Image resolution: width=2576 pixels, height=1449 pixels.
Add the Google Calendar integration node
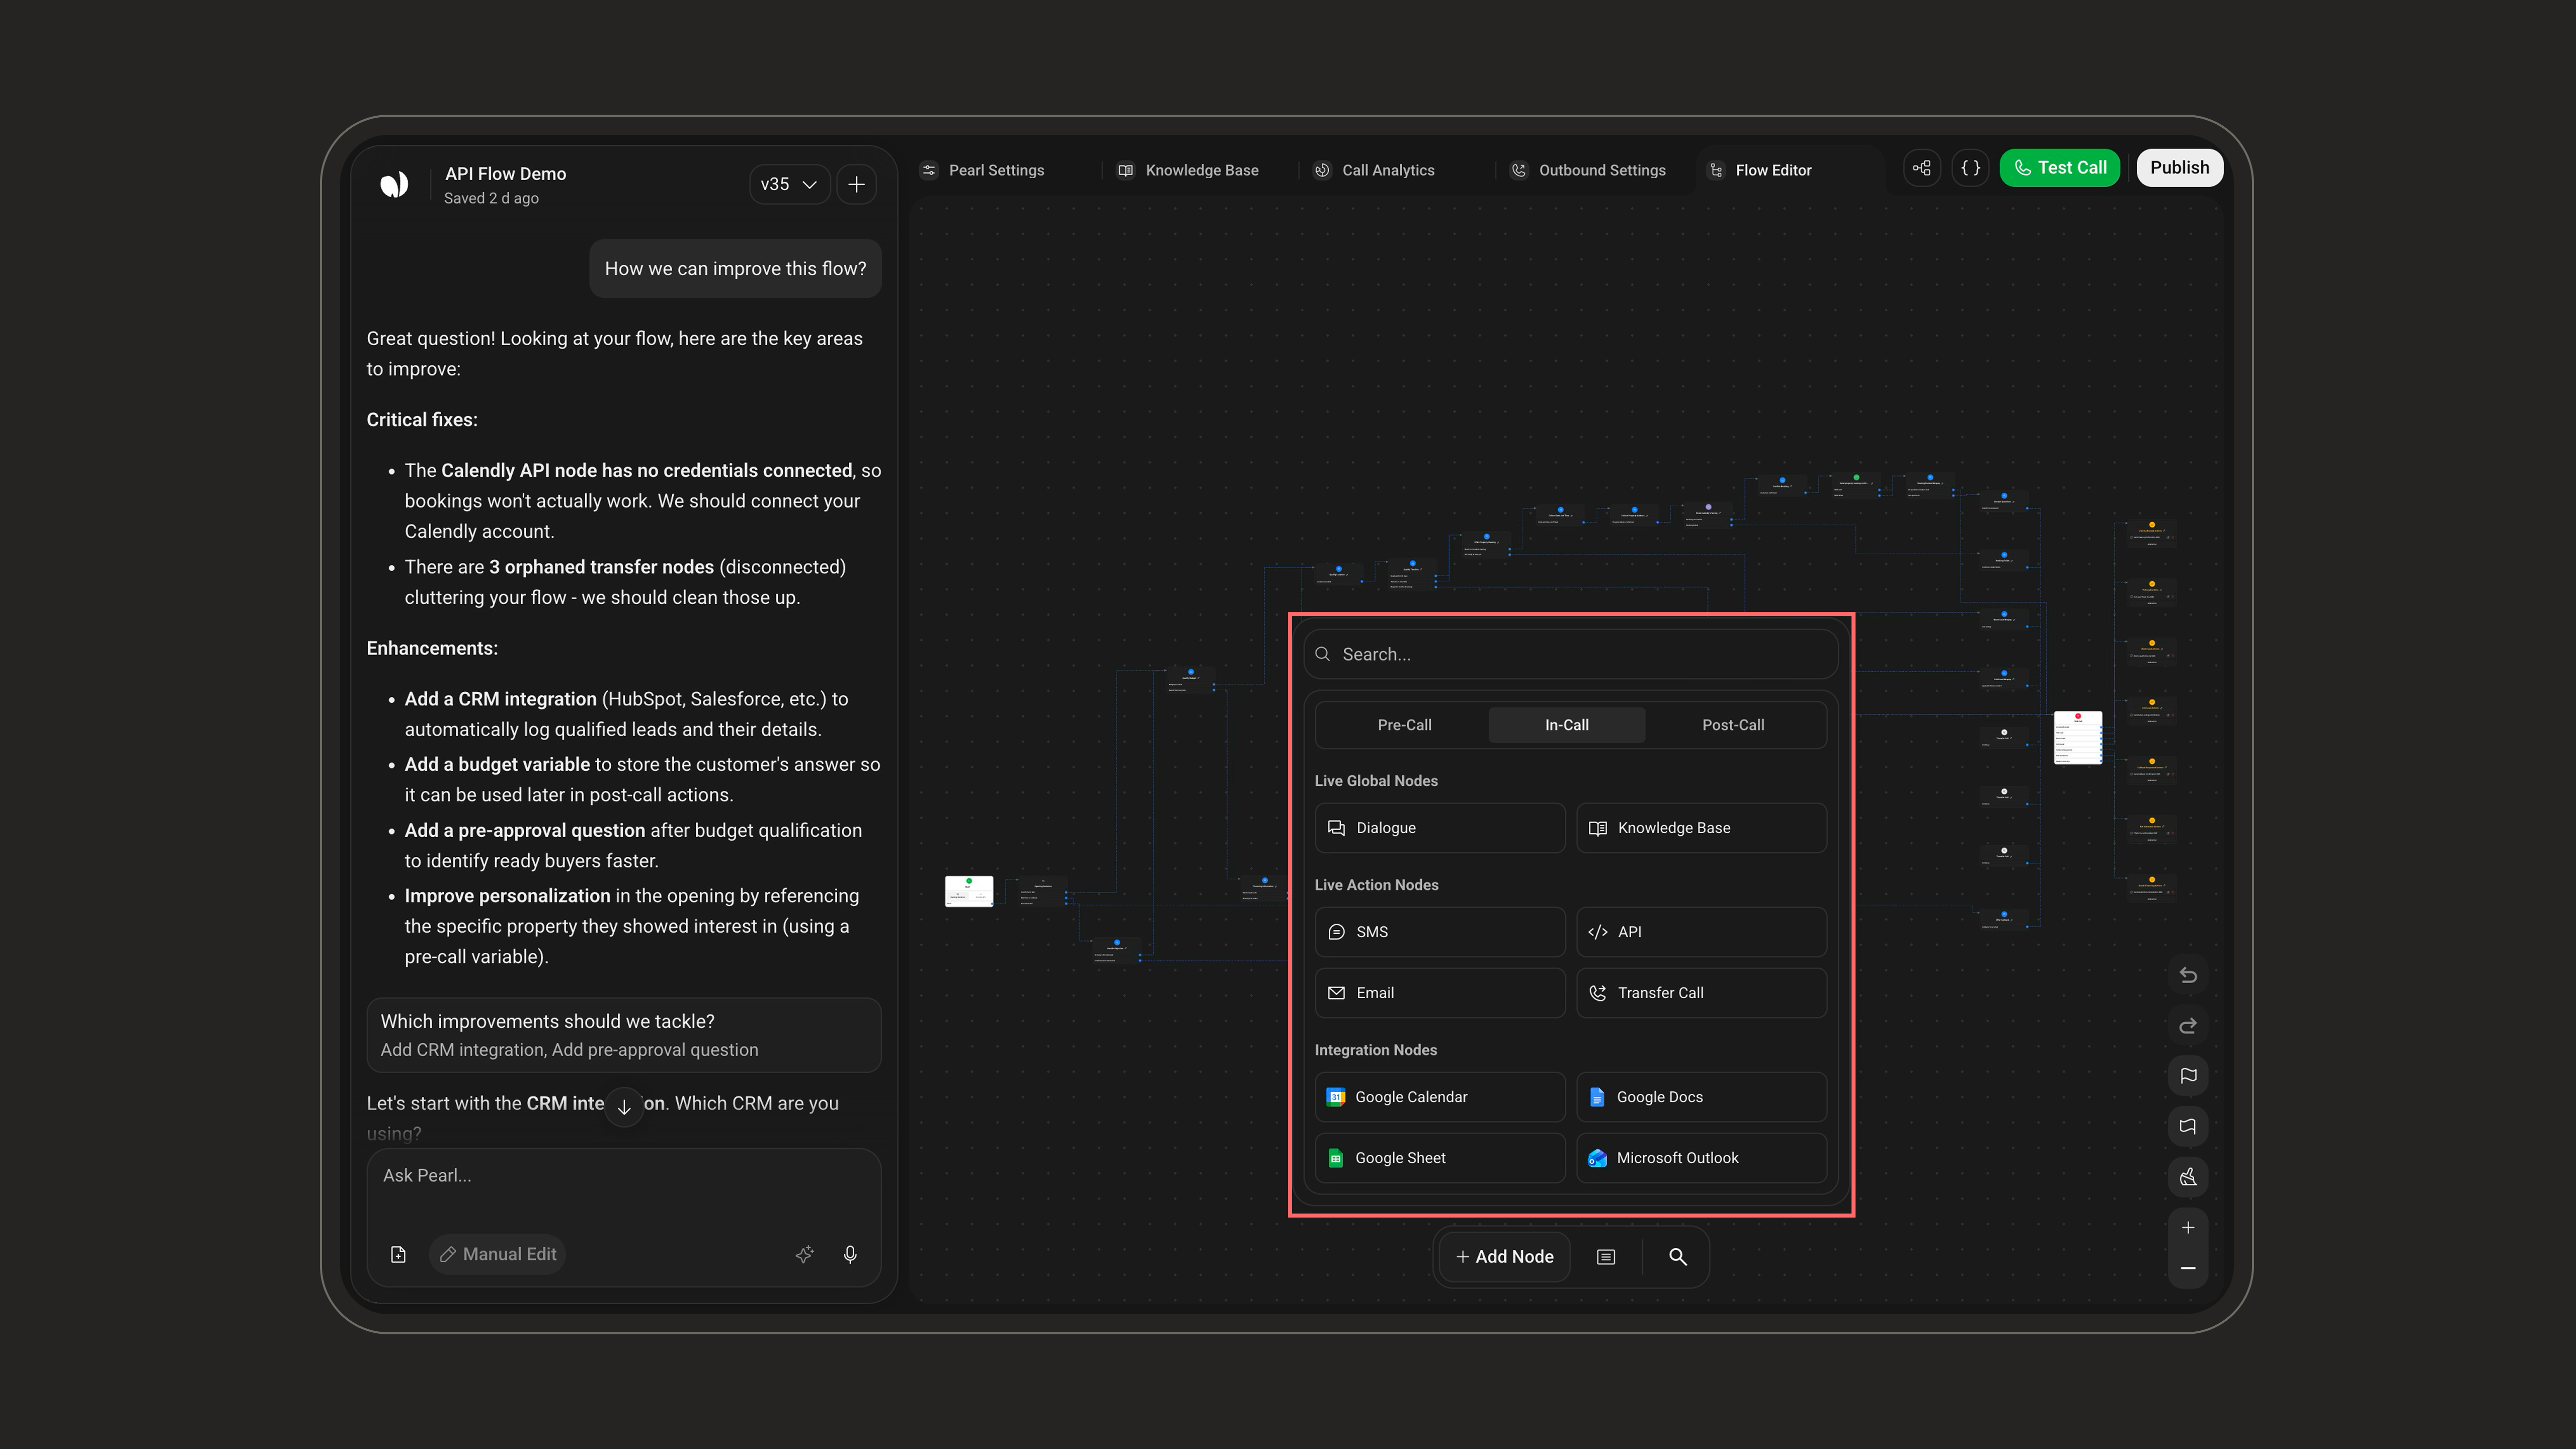1440,1097
